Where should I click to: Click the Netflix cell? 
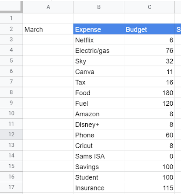pyautogui.click(x=99, y=40)
